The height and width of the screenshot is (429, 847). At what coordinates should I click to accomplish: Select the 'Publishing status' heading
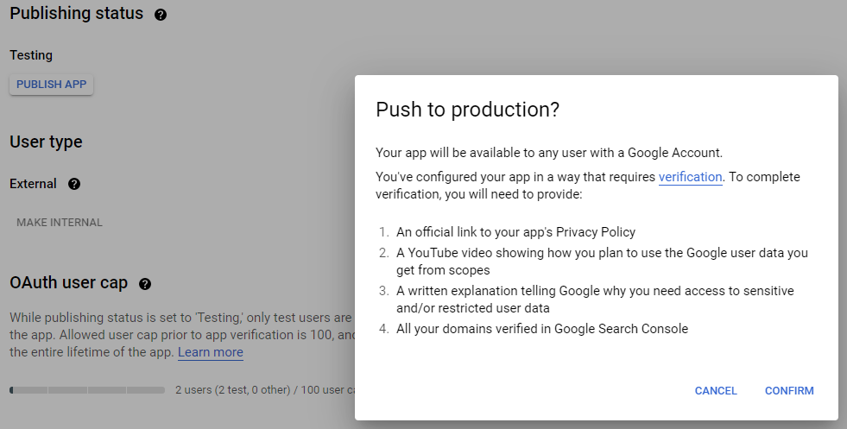click(77, 13)
